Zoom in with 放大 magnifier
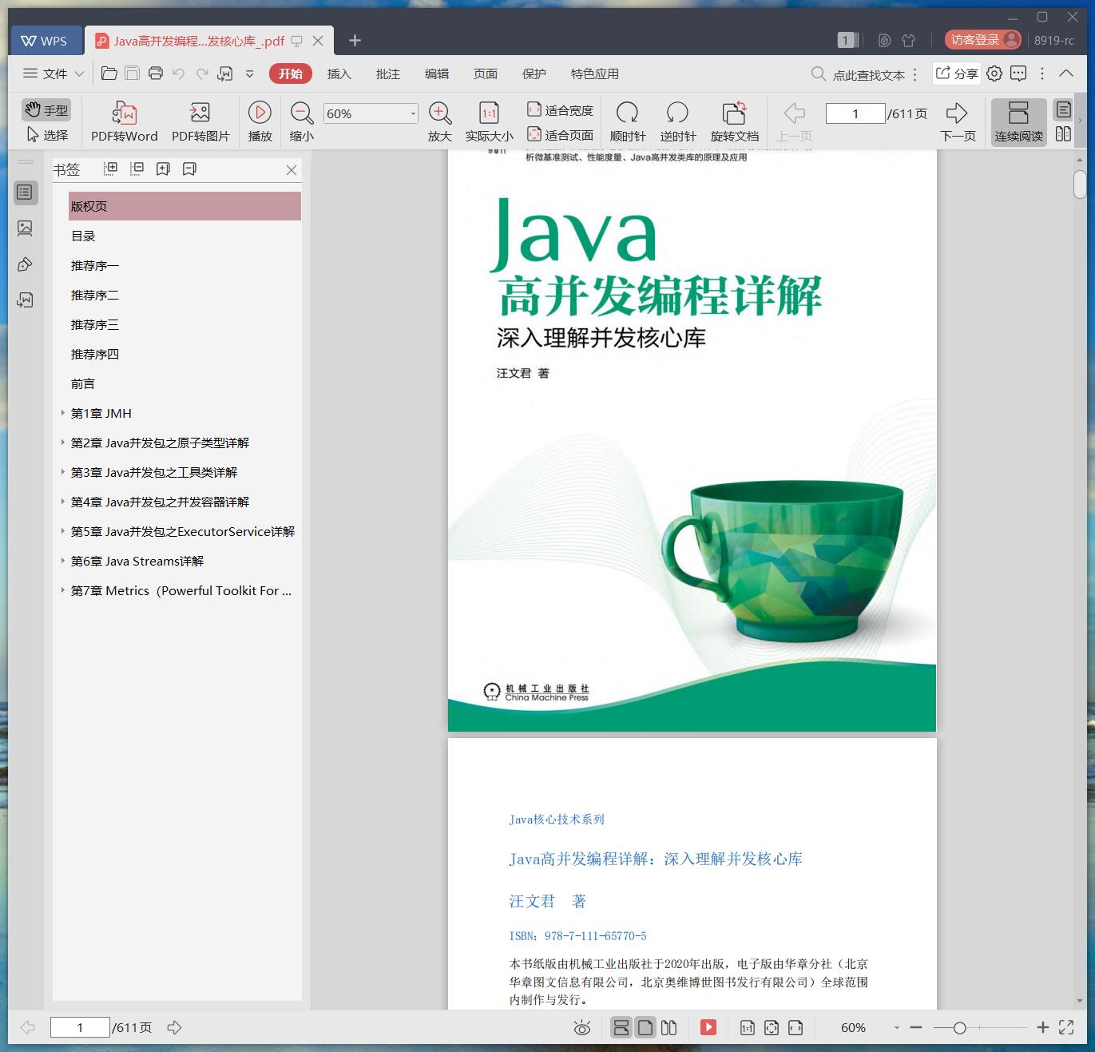 coord(440,121)
